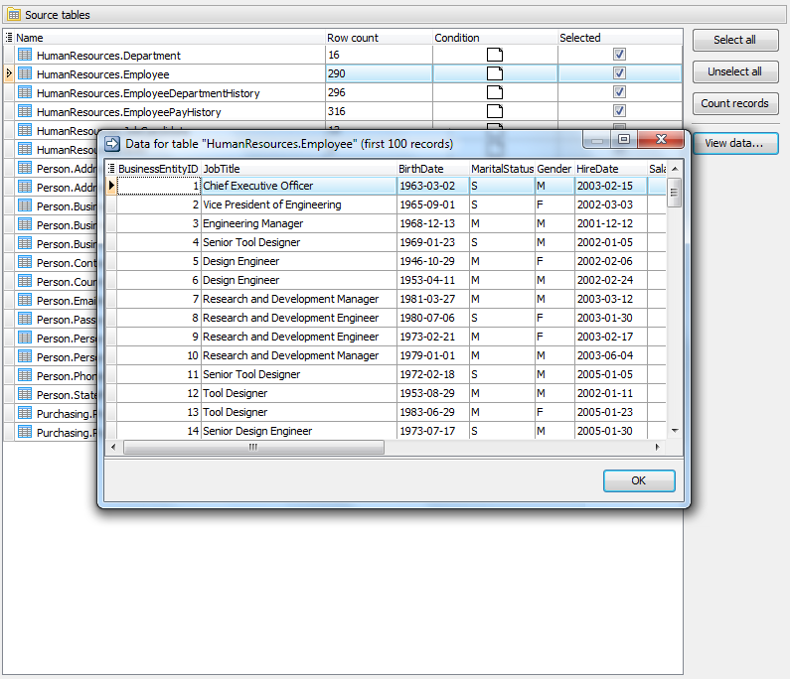Open condition editor for HumanResources.Department

tap(494, 56)
